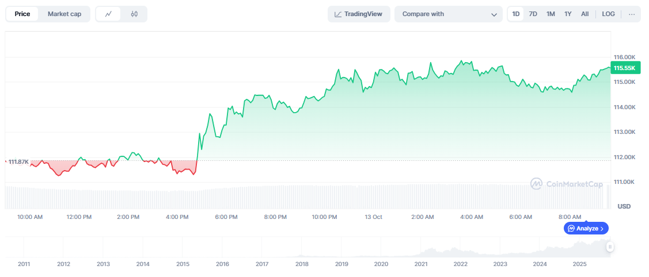Click the 13 Oct date label

pos(374,217)
